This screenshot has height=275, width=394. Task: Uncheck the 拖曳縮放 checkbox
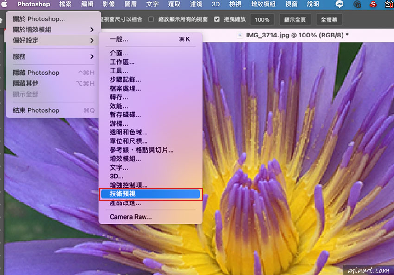click(x=216, y=19)
